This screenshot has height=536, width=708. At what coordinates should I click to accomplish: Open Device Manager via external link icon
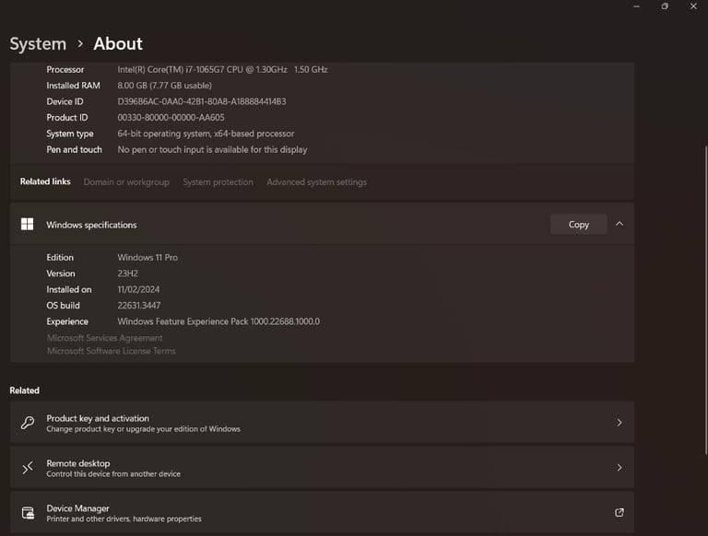coord(619,513)
